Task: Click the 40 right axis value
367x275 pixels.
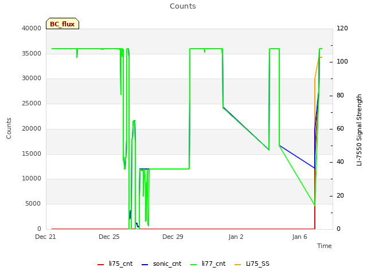Action: point(340,162)
